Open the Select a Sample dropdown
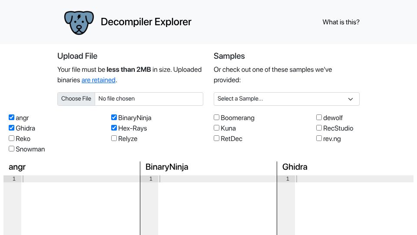This screenshot has height=235, width=417. (x=286, y=99)
